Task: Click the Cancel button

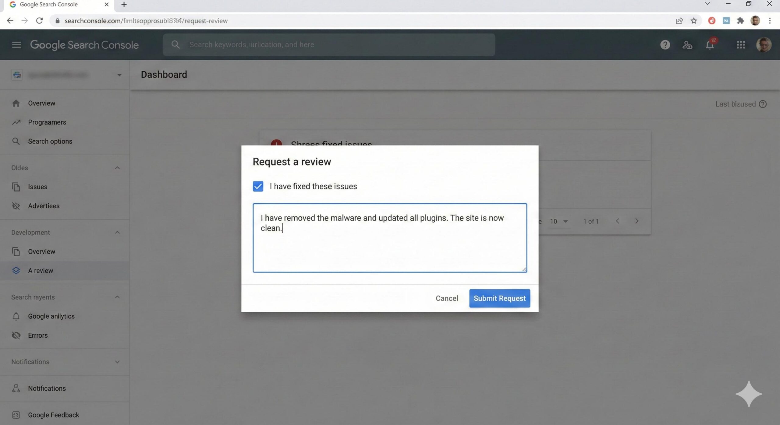Action: (x=447, y=298)
